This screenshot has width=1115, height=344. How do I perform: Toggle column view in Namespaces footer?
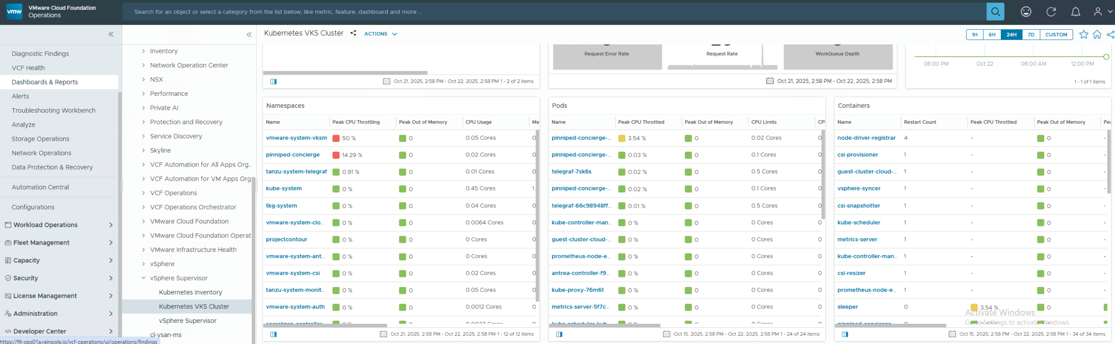click(x=273, y=334)
